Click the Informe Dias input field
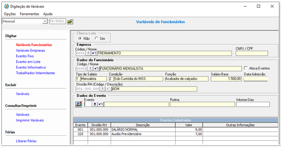This screenshot has height=148, width=282. [253, 104]
